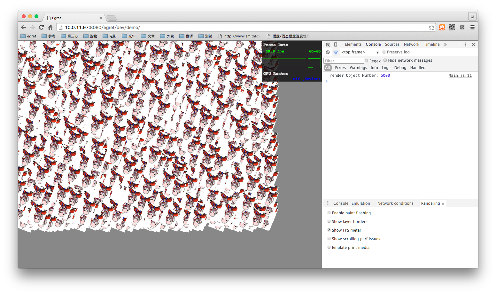Viewport: 496px width, 294px height.
Task: Click the console input prompt line
Action: pos(400,82)
